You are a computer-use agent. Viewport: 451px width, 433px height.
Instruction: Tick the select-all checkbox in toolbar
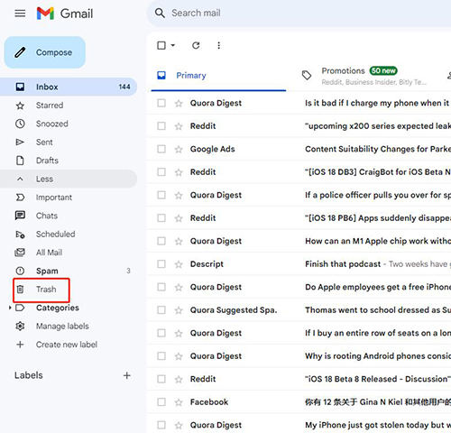(161, 45)
